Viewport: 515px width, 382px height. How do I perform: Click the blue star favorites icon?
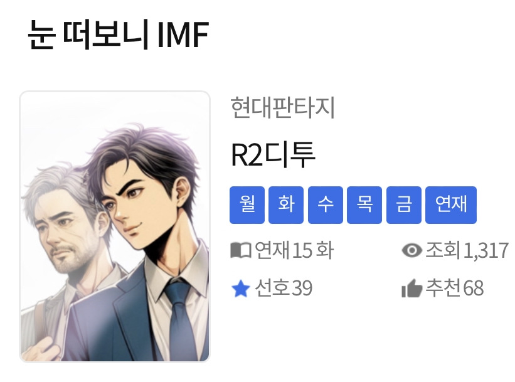[x=241, y=289]
